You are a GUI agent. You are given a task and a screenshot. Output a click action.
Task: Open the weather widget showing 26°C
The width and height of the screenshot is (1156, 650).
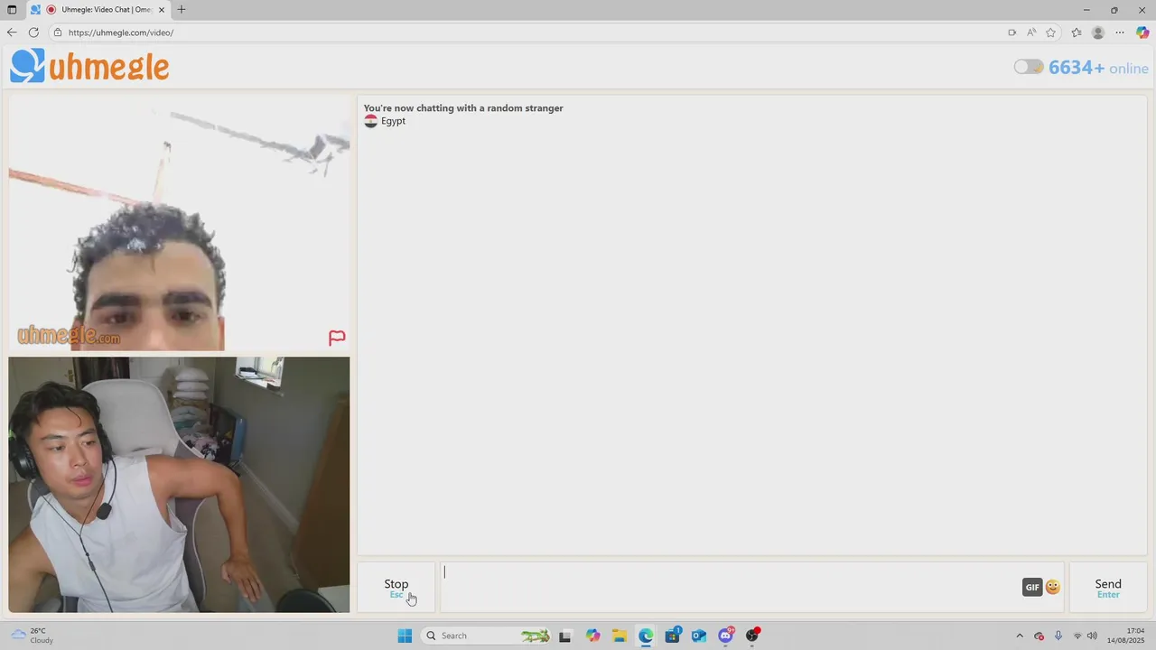click(33, 636)
